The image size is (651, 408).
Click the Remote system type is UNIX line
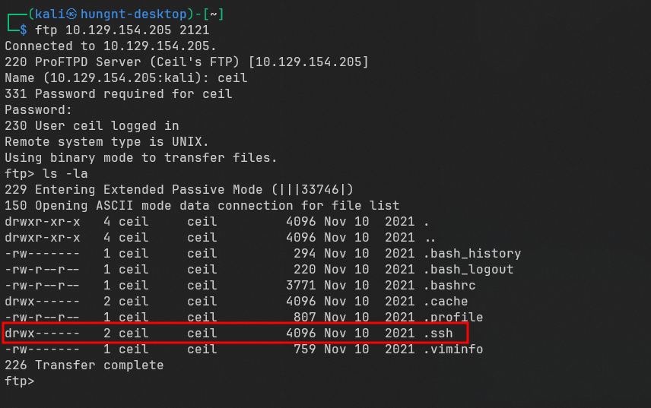[x=106, y=141]
